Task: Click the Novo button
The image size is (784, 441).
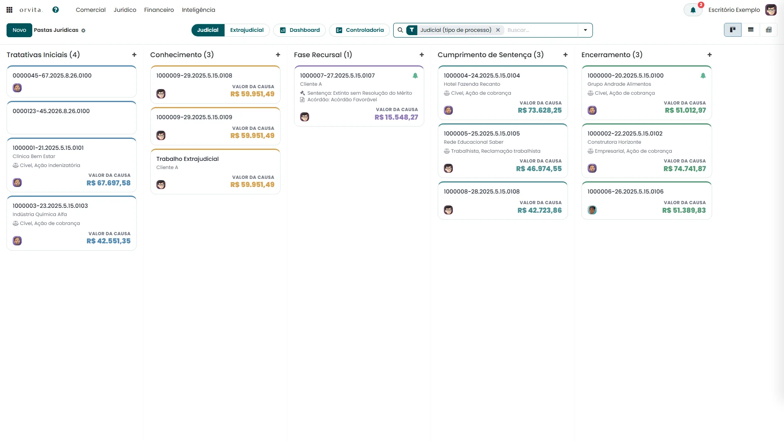Action: pos(19,30)
